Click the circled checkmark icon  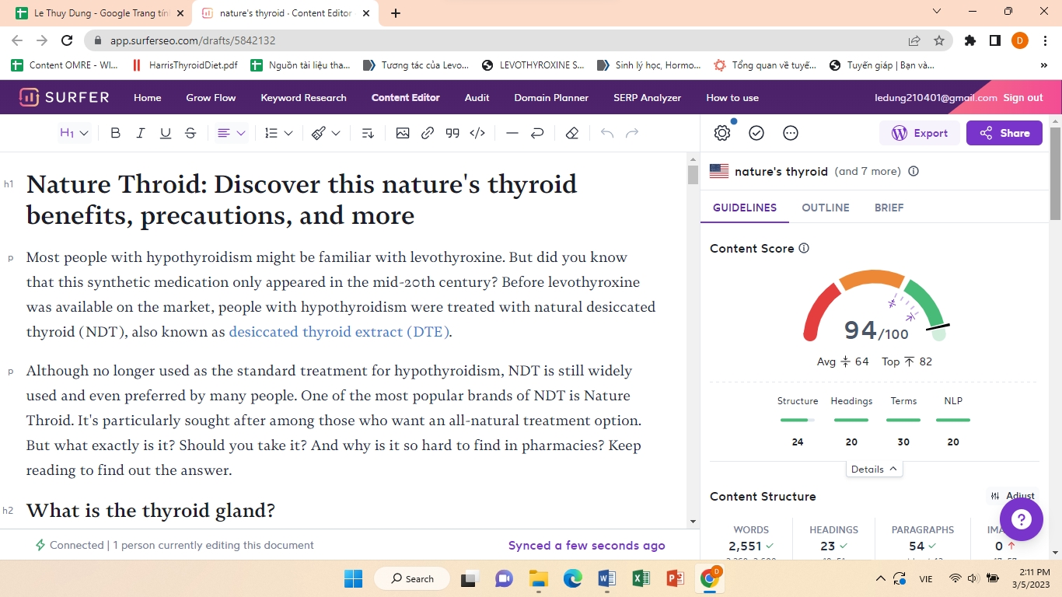coord(756,133)
